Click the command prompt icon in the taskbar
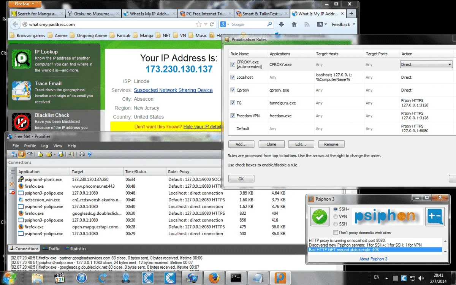The image size is (456, 285). 236,278
